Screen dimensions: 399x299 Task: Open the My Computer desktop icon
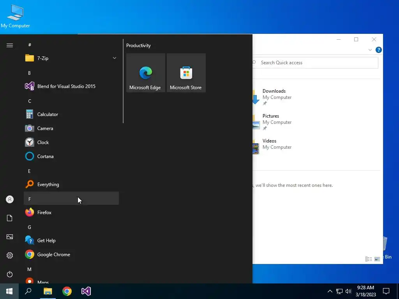[15, 16]
